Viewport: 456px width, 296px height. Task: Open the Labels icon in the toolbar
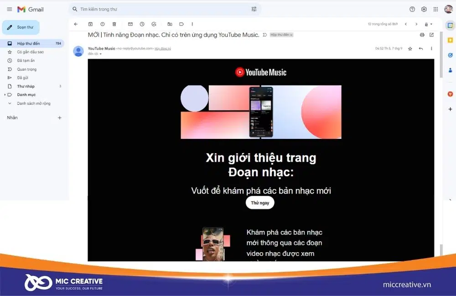coord(181,24)
